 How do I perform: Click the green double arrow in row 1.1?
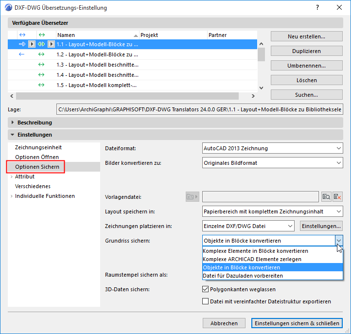[x=41, y=44]
